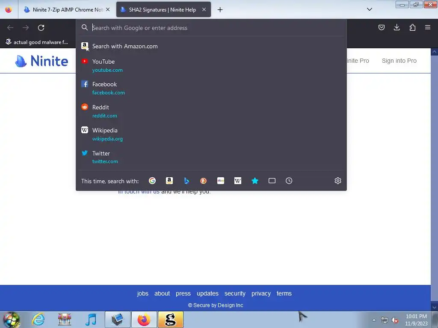438x328 pixels.
Task: Search in Bookmarks via star icon
Action: pyautogui.click(x=255, y=181)
